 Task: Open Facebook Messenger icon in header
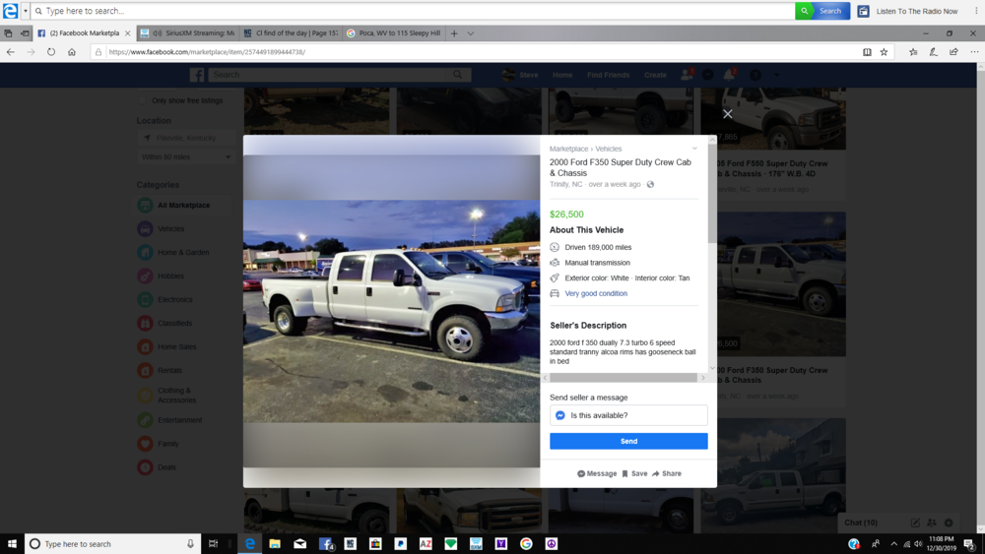point(707,75)
